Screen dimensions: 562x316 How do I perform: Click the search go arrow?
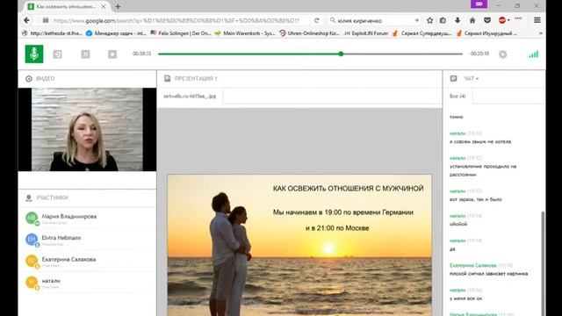point(416,20)
